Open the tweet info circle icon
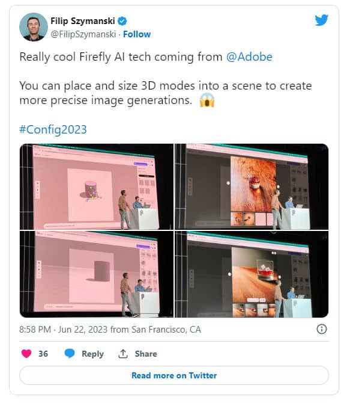The width and height of the screenshot is (347, 403). click(322, 329)
